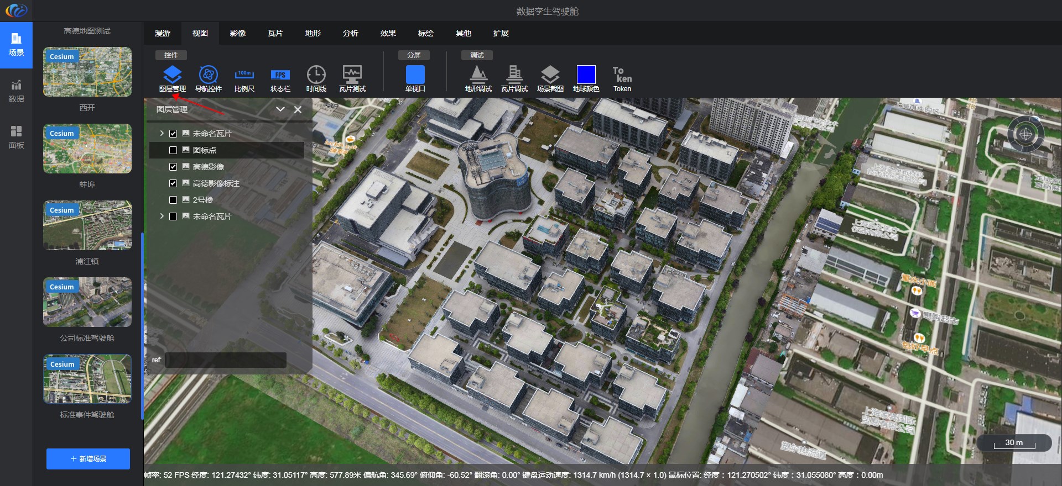Screen dimensions: 1062x486
Task: Uncheck the 高德影像 layer checkbox
Action: [x=173, y=167]
